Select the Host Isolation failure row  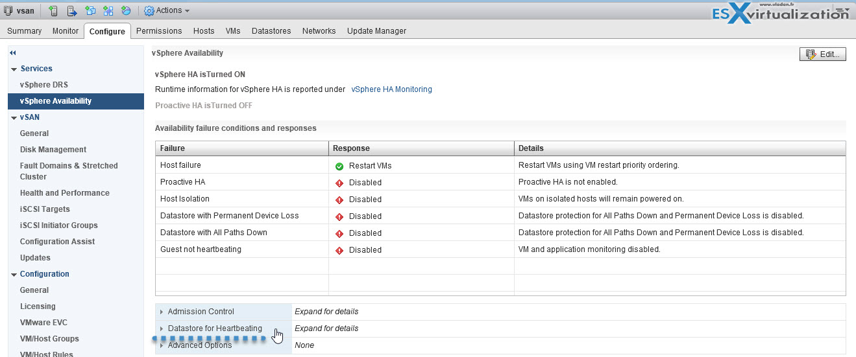(184, 199)
